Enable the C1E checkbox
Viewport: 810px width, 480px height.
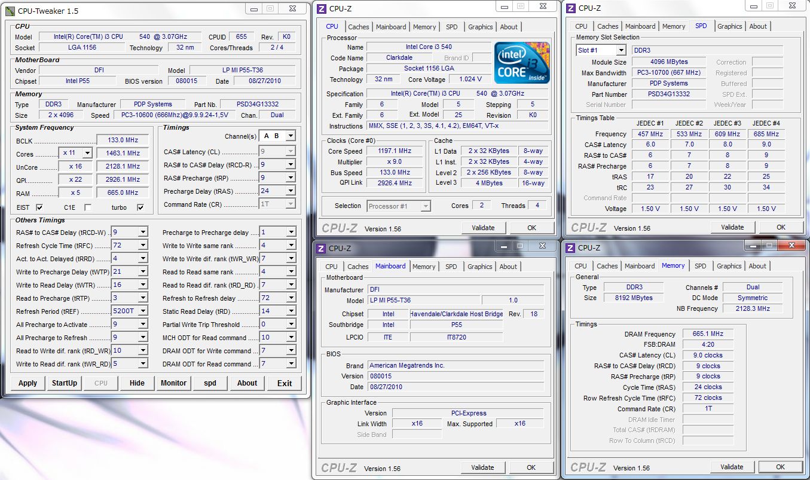(87, 207)
